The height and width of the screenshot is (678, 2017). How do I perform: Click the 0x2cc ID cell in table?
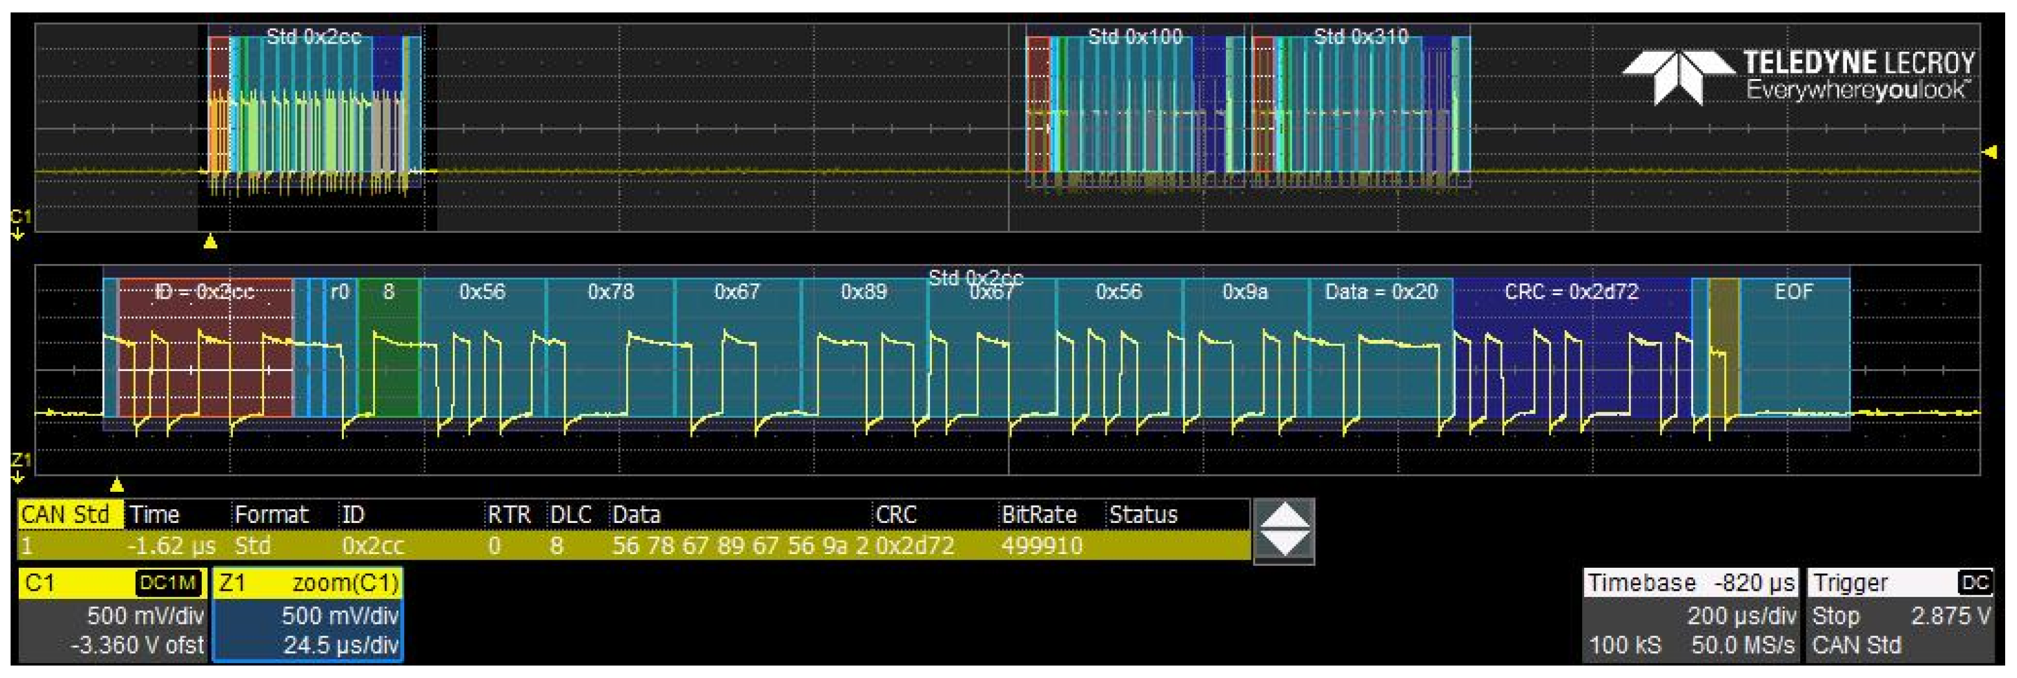tap(373, 545)
